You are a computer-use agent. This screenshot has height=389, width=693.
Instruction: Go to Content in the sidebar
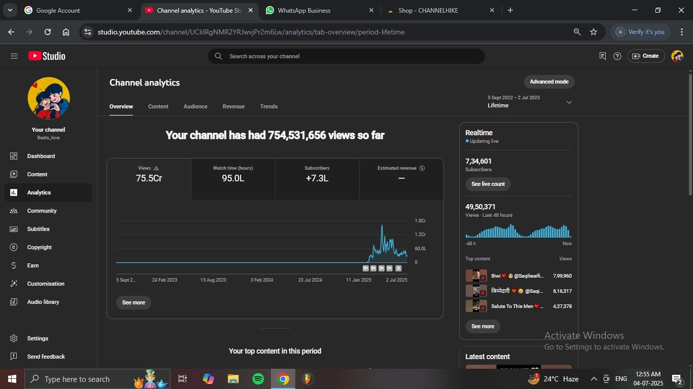(48, 174)
